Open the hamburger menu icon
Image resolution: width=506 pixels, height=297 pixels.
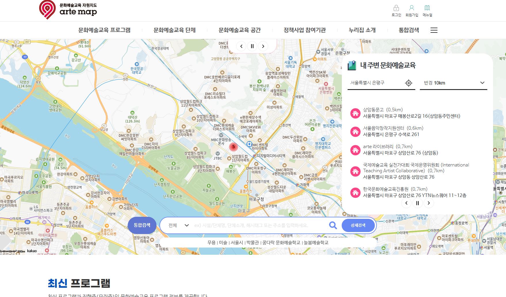(434, 30)
